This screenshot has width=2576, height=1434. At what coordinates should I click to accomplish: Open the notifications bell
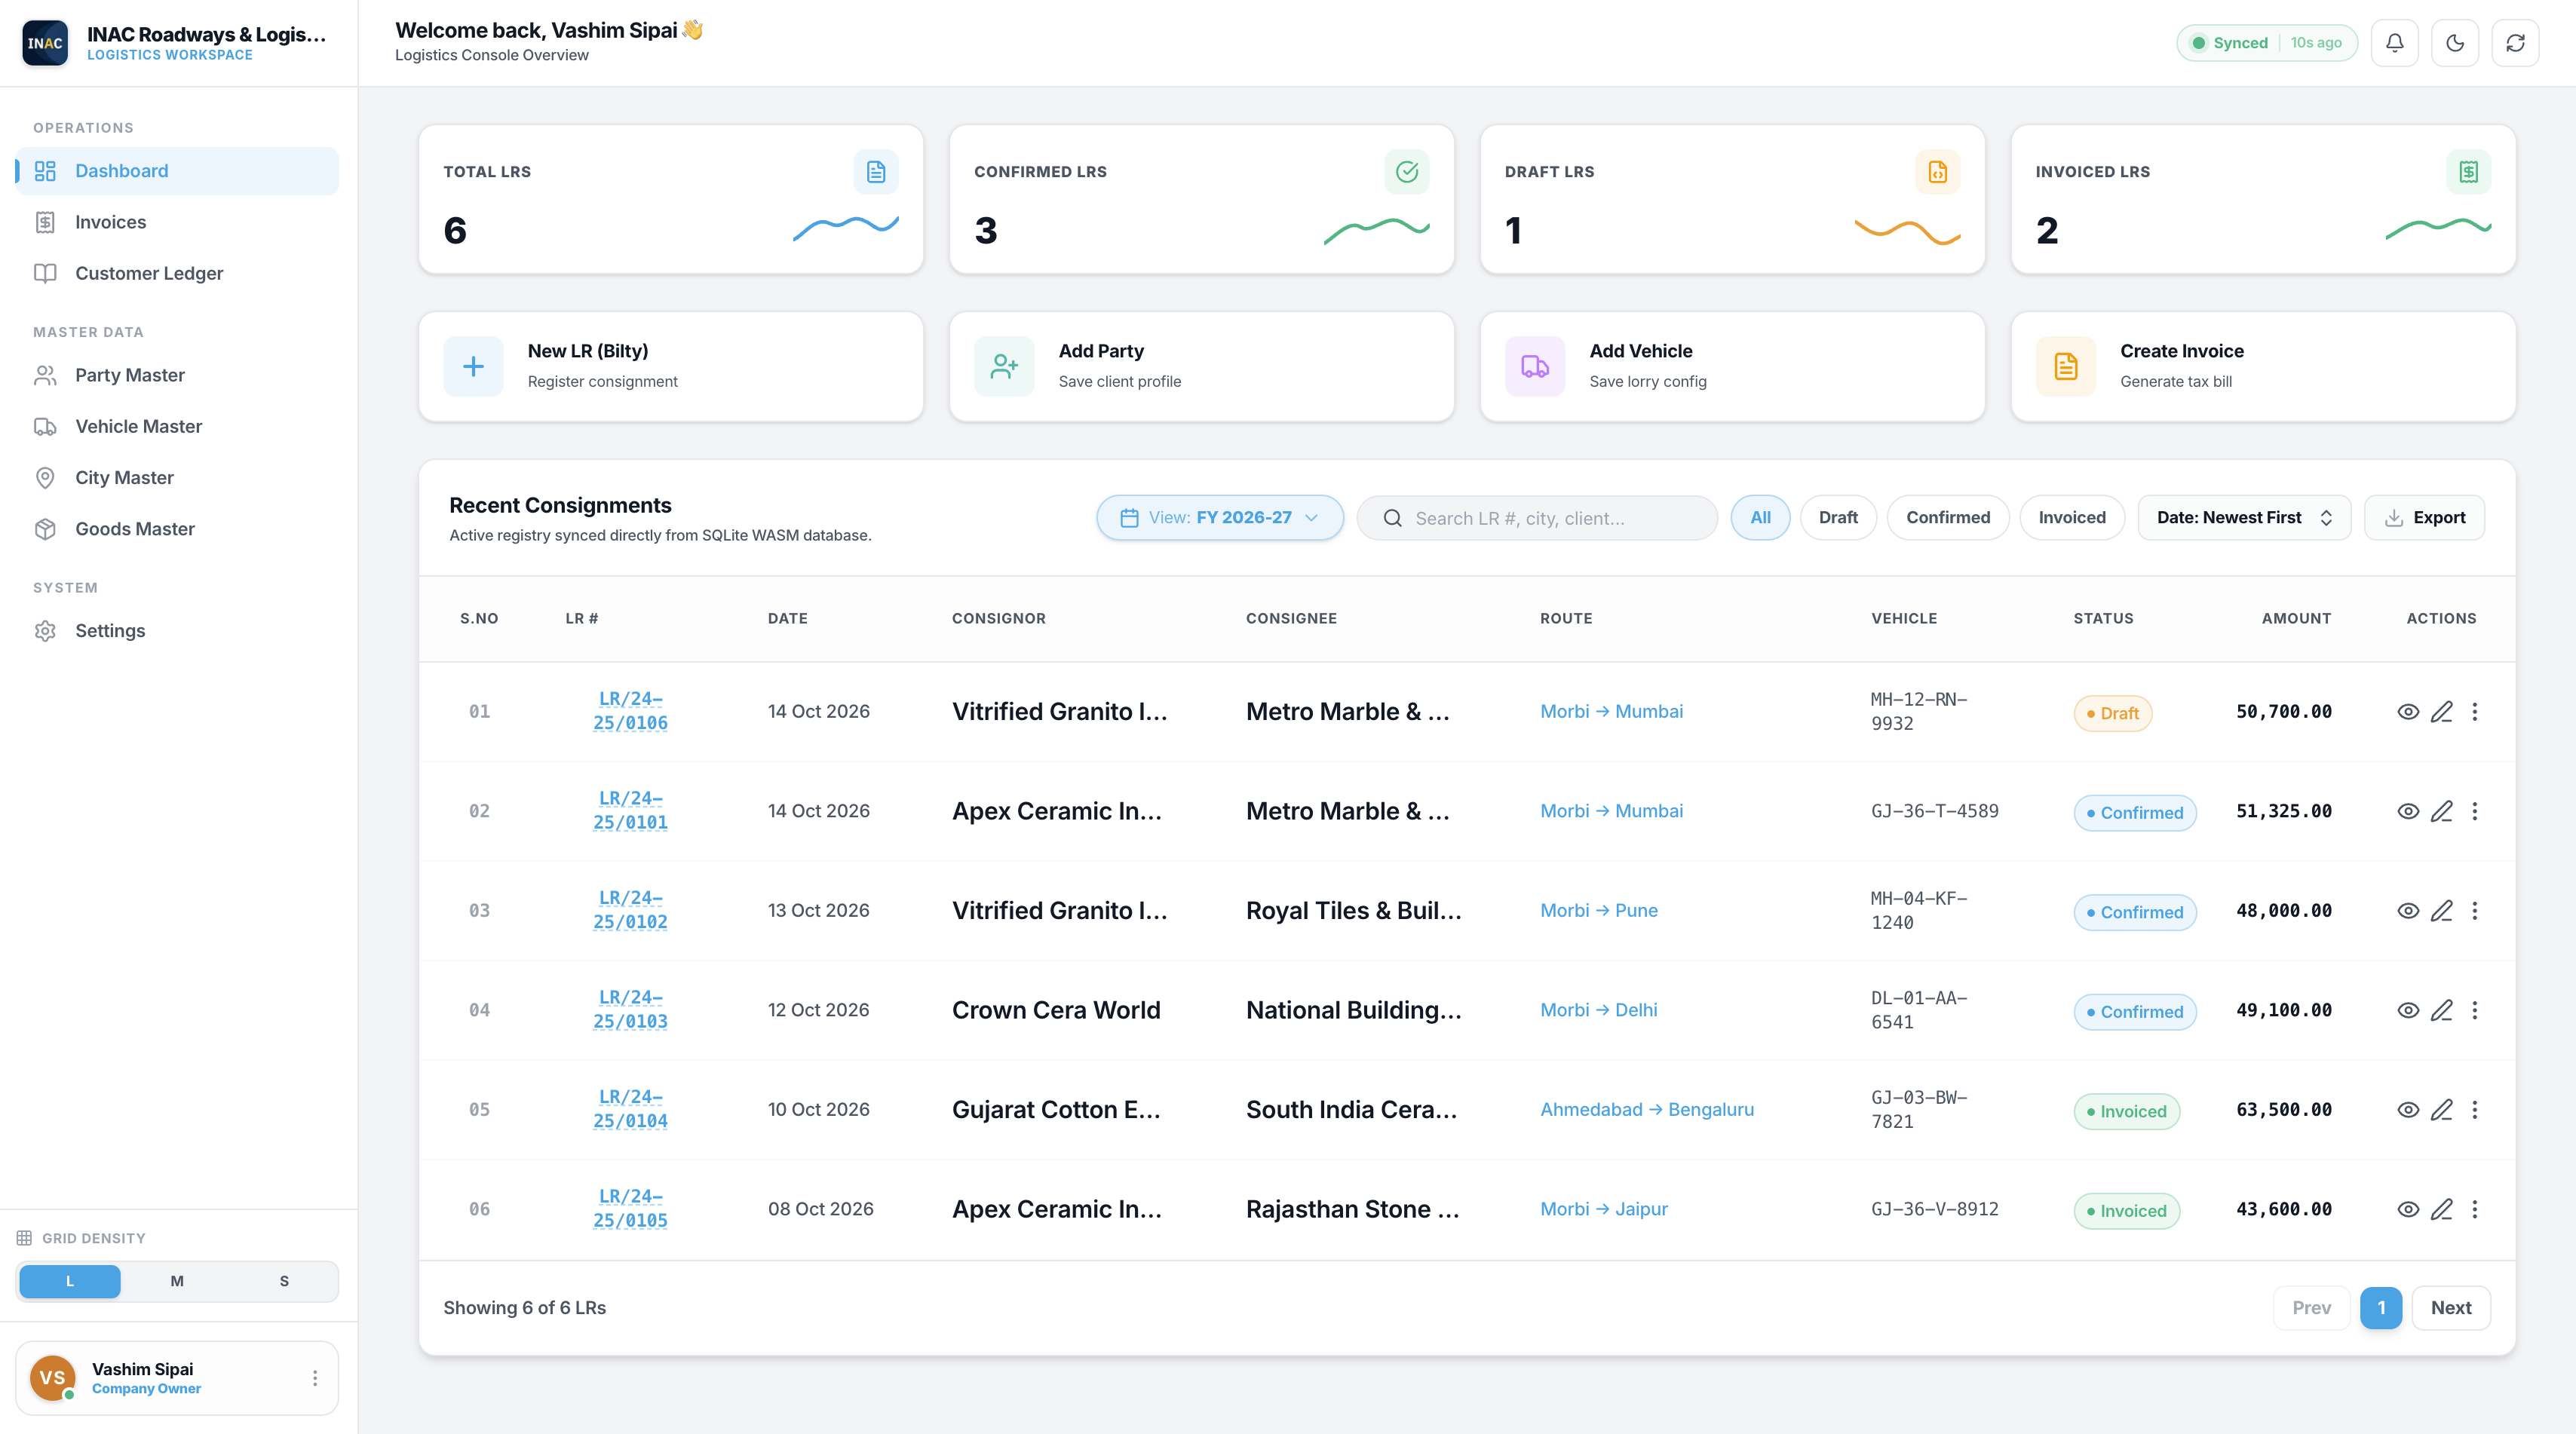pyautogui.click(x=2394, y=43)
